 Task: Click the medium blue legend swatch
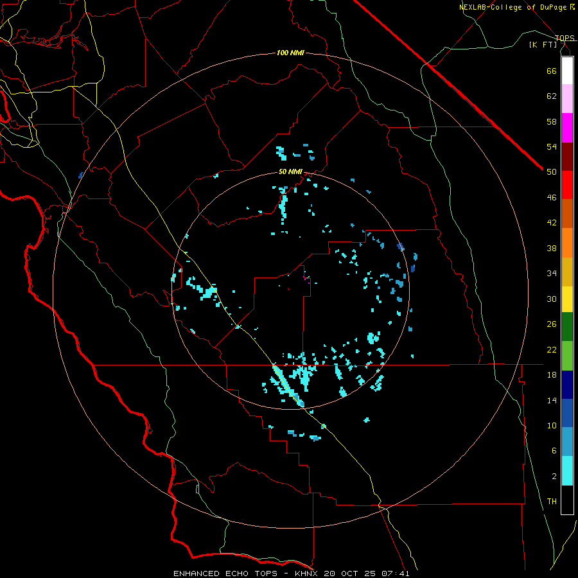click(567, 413)
